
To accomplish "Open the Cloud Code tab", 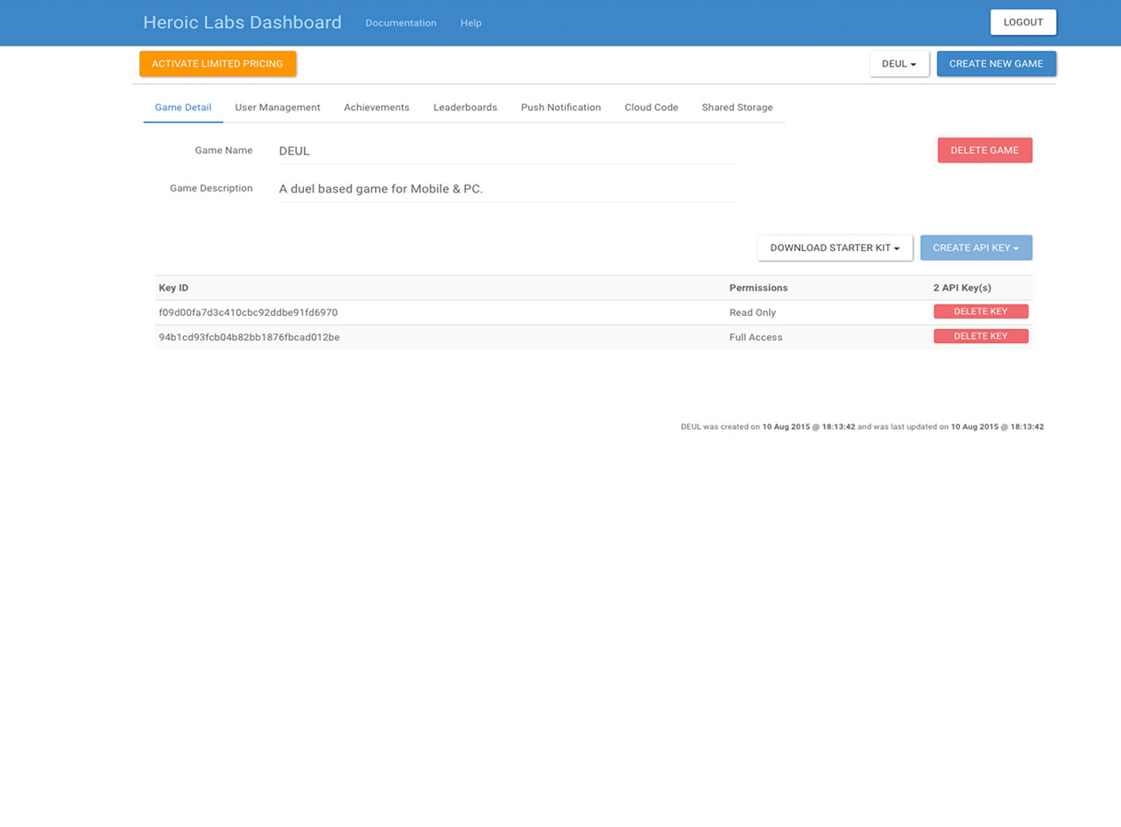I will (x=651, y=108).
